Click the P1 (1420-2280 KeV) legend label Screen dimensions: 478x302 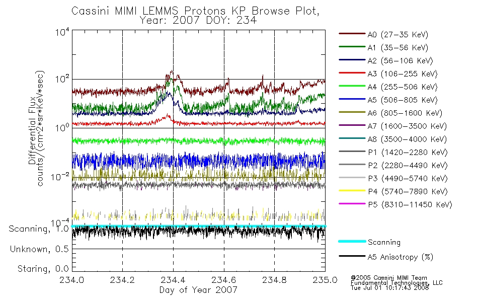tap(408, 153)
